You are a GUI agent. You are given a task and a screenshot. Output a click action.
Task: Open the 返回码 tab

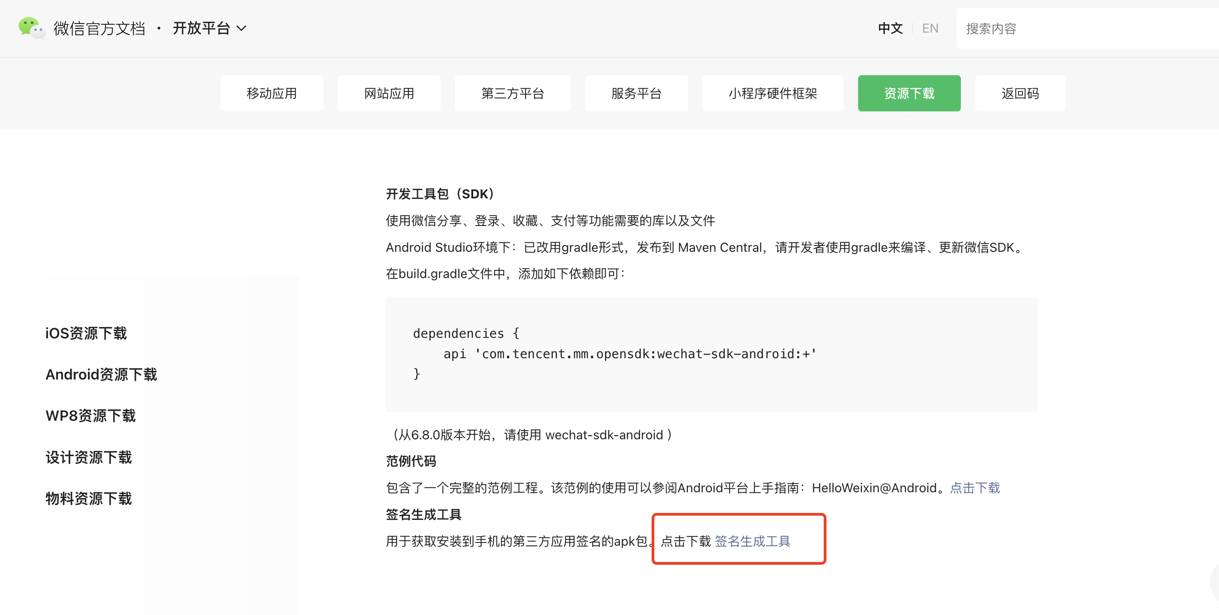tap(1020, 93)
